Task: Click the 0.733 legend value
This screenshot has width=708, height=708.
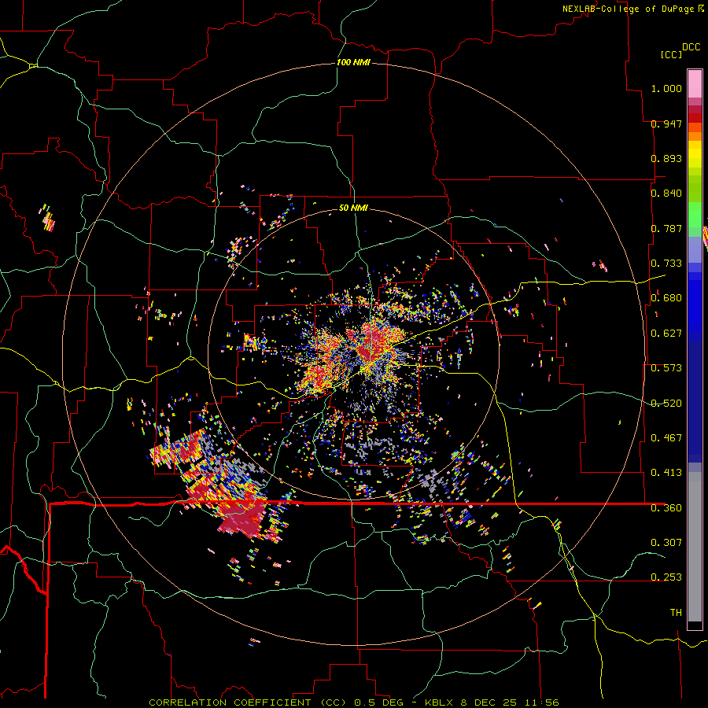Action: click(x=666, y=264)
